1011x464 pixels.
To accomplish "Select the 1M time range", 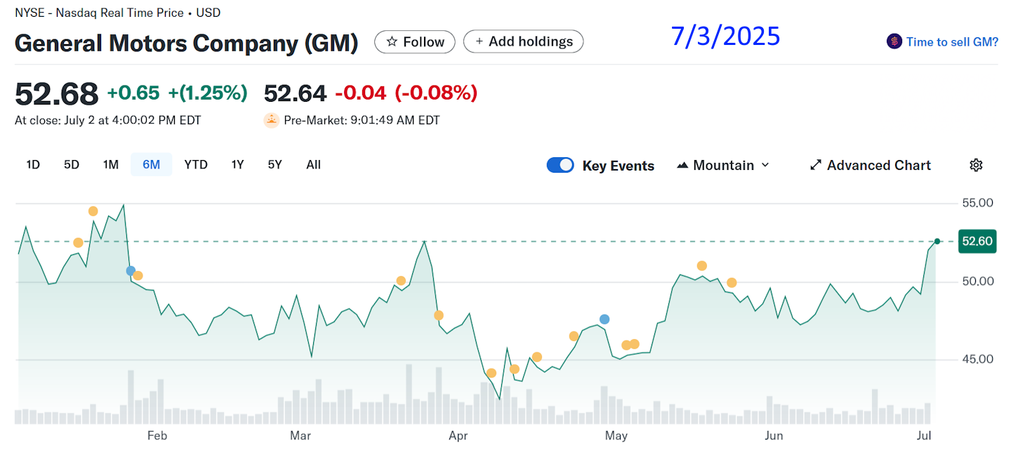I will [111, 165].
